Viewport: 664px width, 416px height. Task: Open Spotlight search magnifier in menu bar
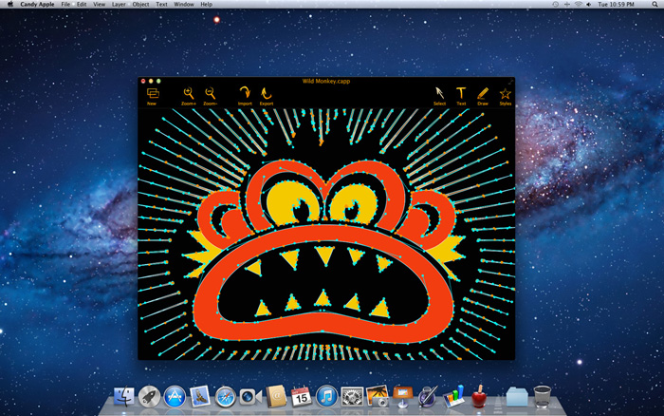point(655,4)
